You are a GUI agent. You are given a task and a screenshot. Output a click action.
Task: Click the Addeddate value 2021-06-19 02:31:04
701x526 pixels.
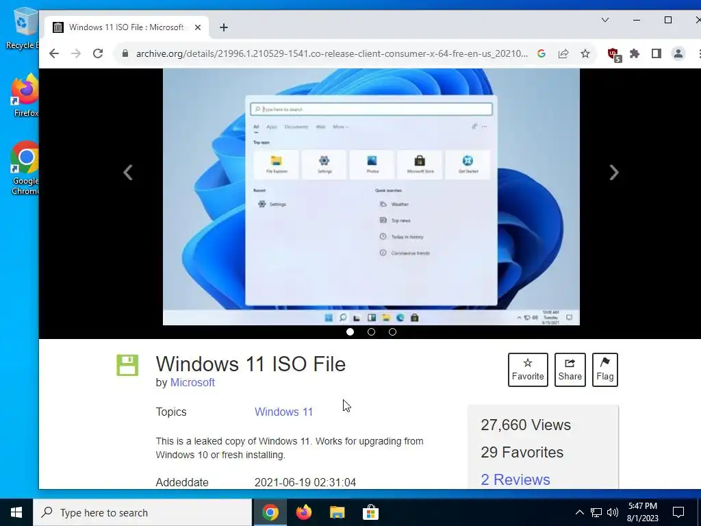tap(305, 483)
